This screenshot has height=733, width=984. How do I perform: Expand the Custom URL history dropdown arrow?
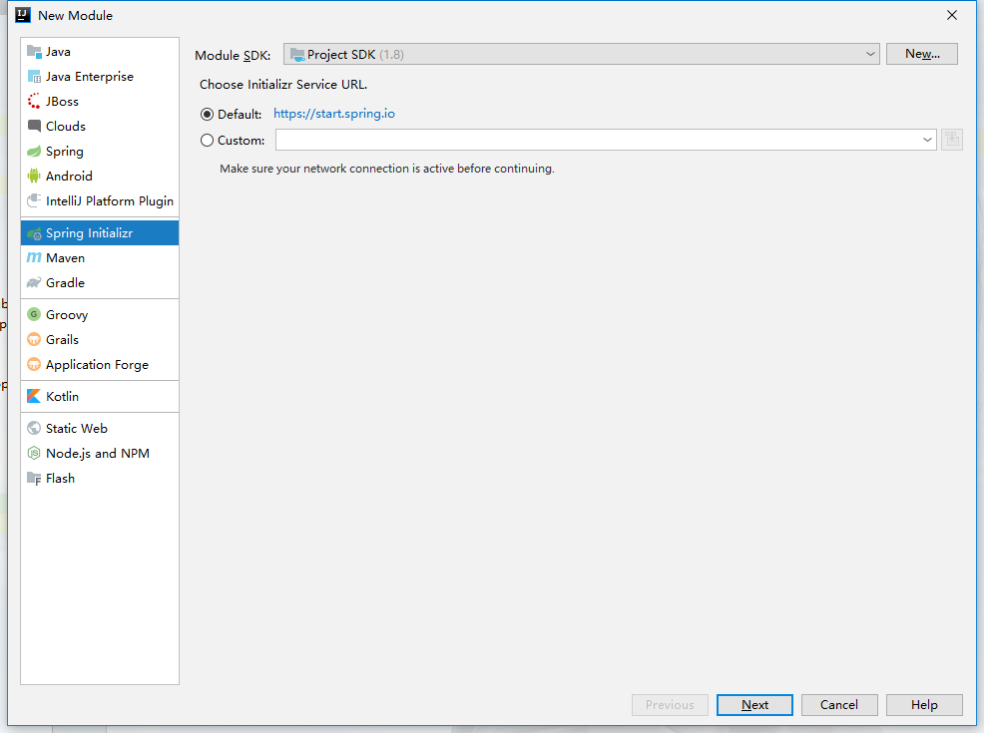927,140
